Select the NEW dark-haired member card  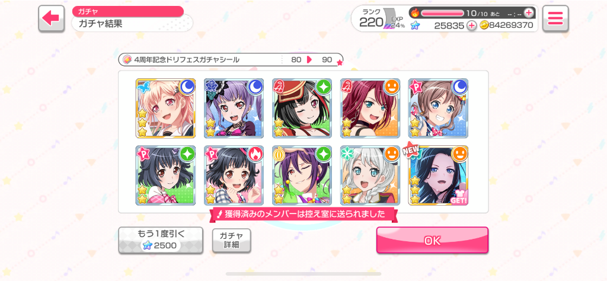tap(438, 175)
